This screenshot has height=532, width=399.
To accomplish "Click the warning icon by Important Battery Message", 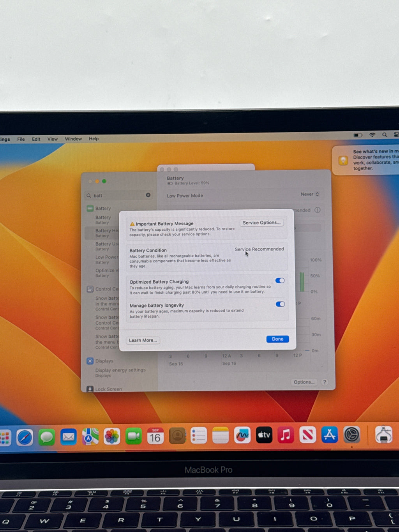I will tap(132, 224).
